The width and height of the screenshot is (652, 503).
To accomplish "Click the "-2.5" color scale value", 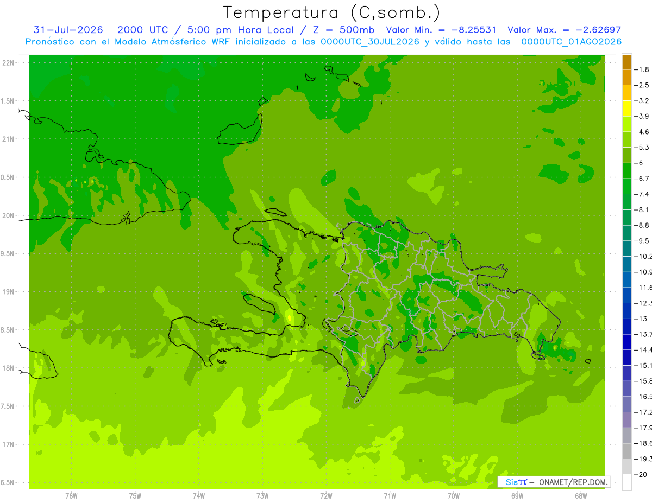I will (x=642, y=85).
